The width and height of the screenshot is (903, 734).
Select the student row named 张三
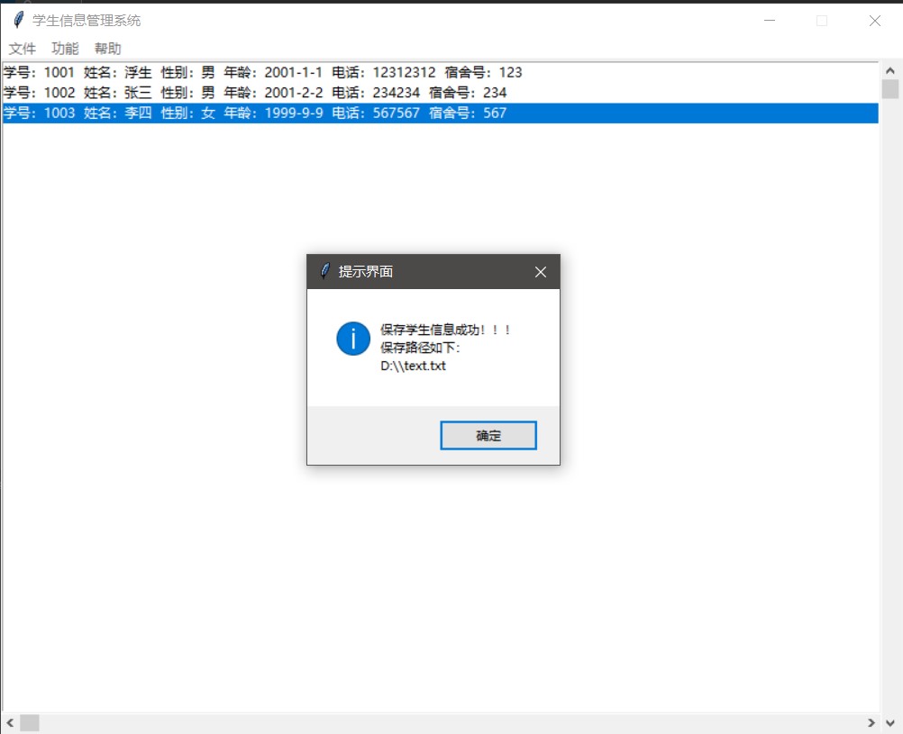(441, 93)
